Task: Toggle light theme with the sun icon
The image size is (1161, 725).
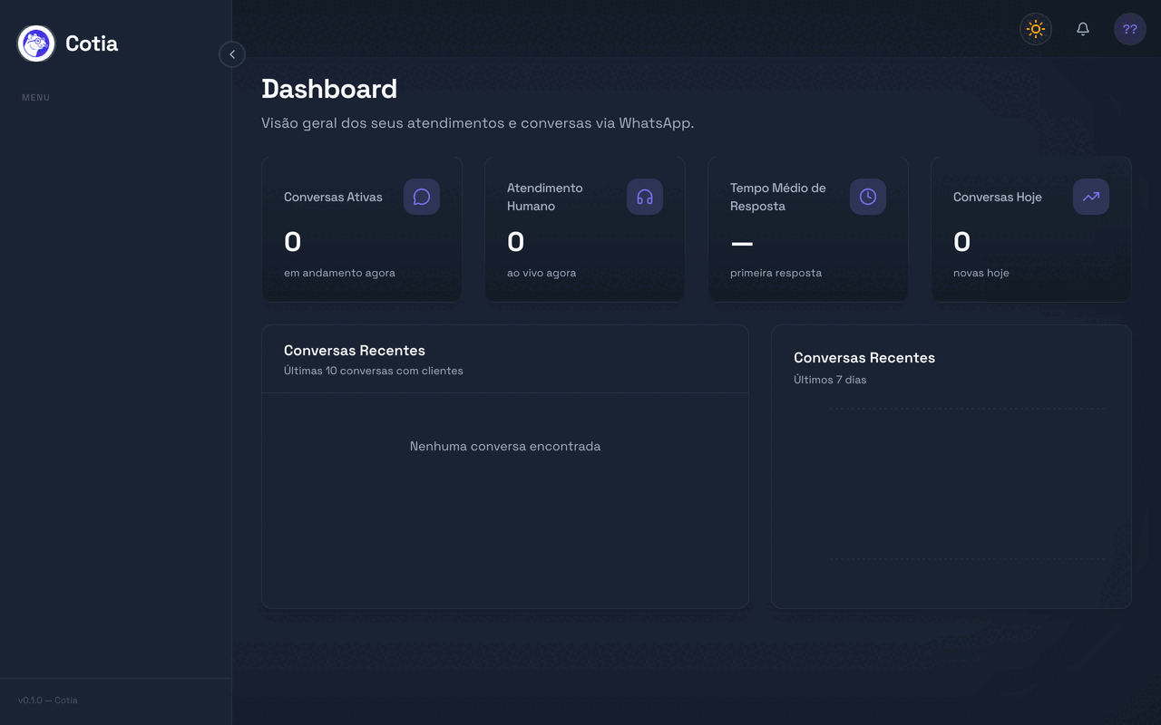Action: pyautogui.click(x=1035, y=29)
